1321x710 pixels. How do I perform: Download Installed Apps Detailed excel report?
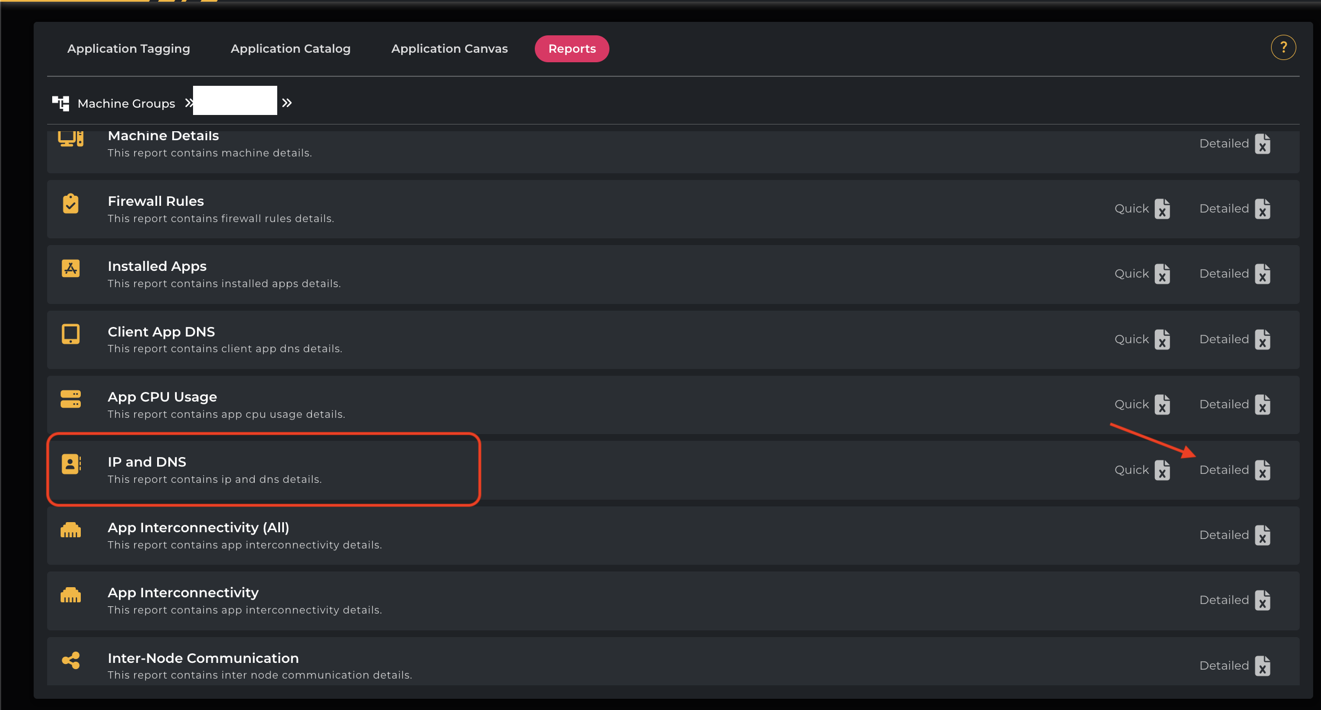coord(1262,274)
